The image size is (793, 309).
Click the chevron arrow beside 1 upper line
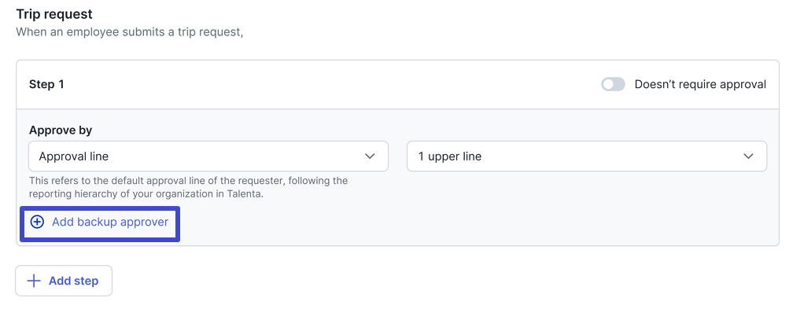[748, 156]
